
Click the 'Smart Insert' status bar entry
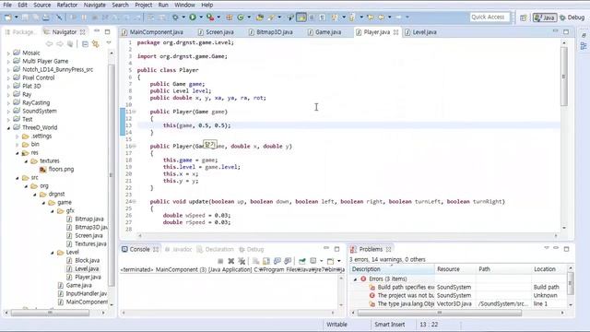coord(389,325)
